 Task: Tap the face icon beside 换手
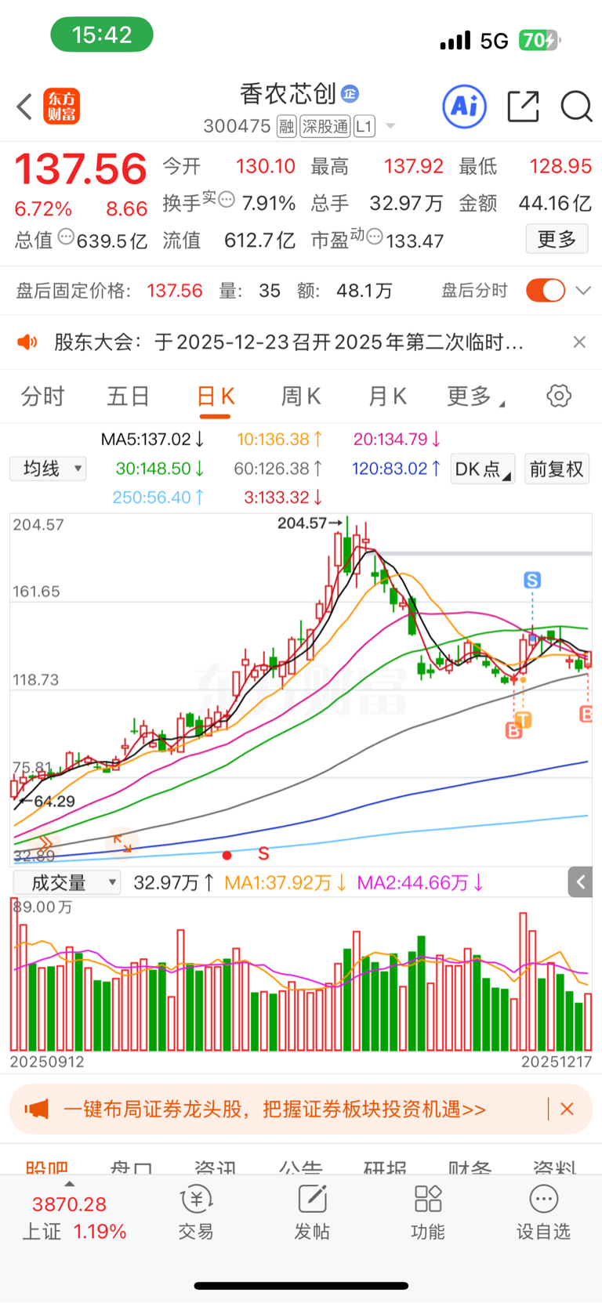click(227, 199)
